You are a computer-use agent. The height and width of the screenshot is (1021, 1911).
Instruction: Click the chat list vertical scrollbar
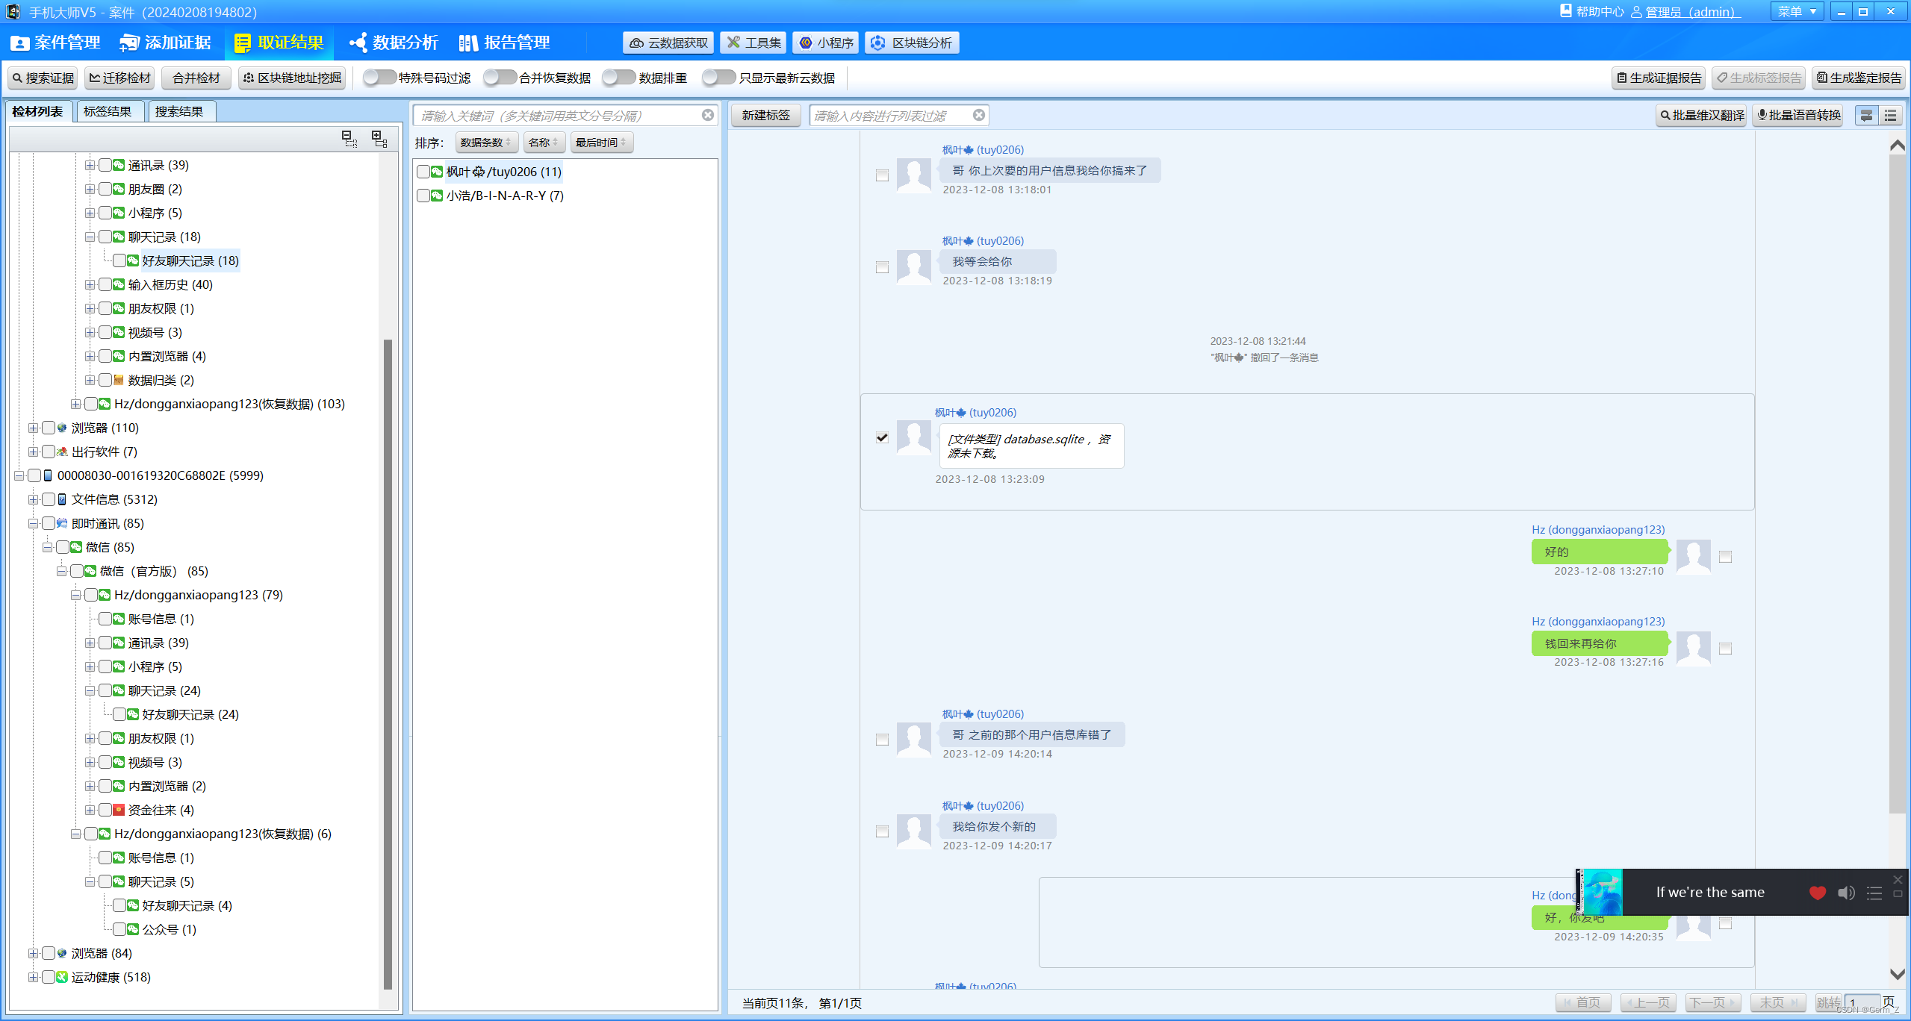click(x=1896, y=485)
